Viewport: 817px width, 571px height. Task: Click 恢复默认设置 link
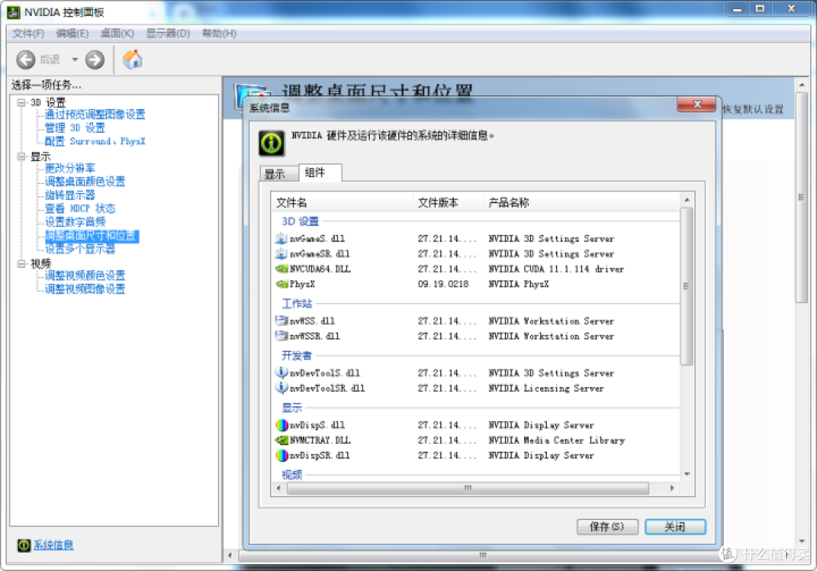[x=753, y=109]
